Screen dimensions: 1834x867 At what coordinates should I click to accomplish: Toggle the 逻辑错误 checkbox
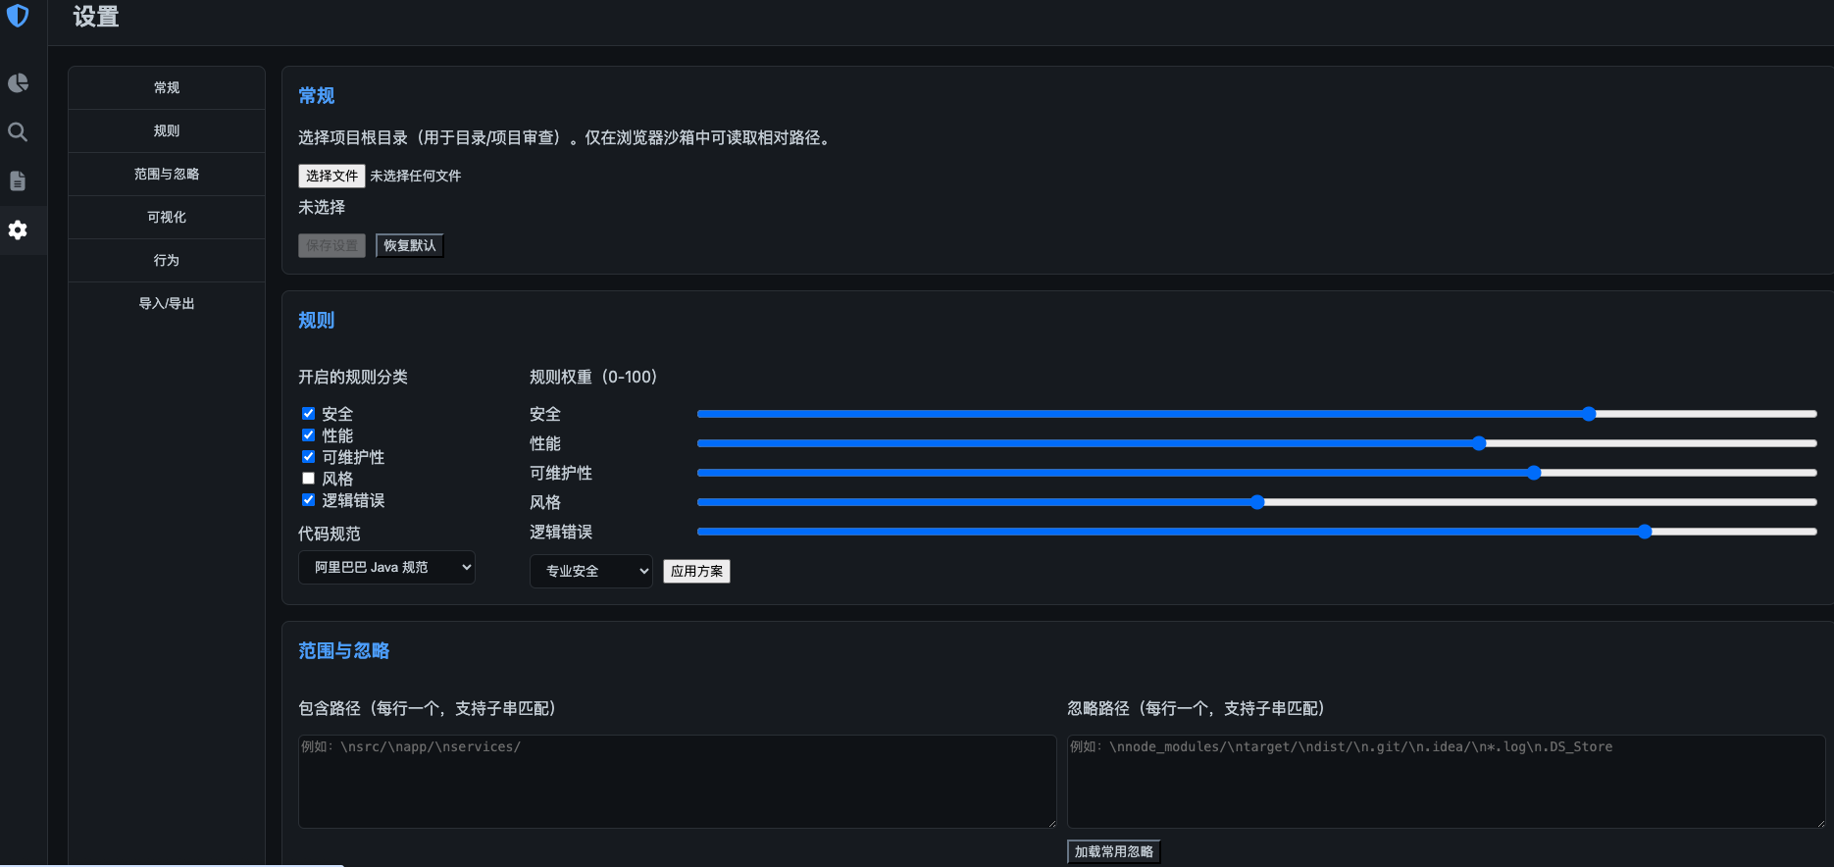pos(308,500)
